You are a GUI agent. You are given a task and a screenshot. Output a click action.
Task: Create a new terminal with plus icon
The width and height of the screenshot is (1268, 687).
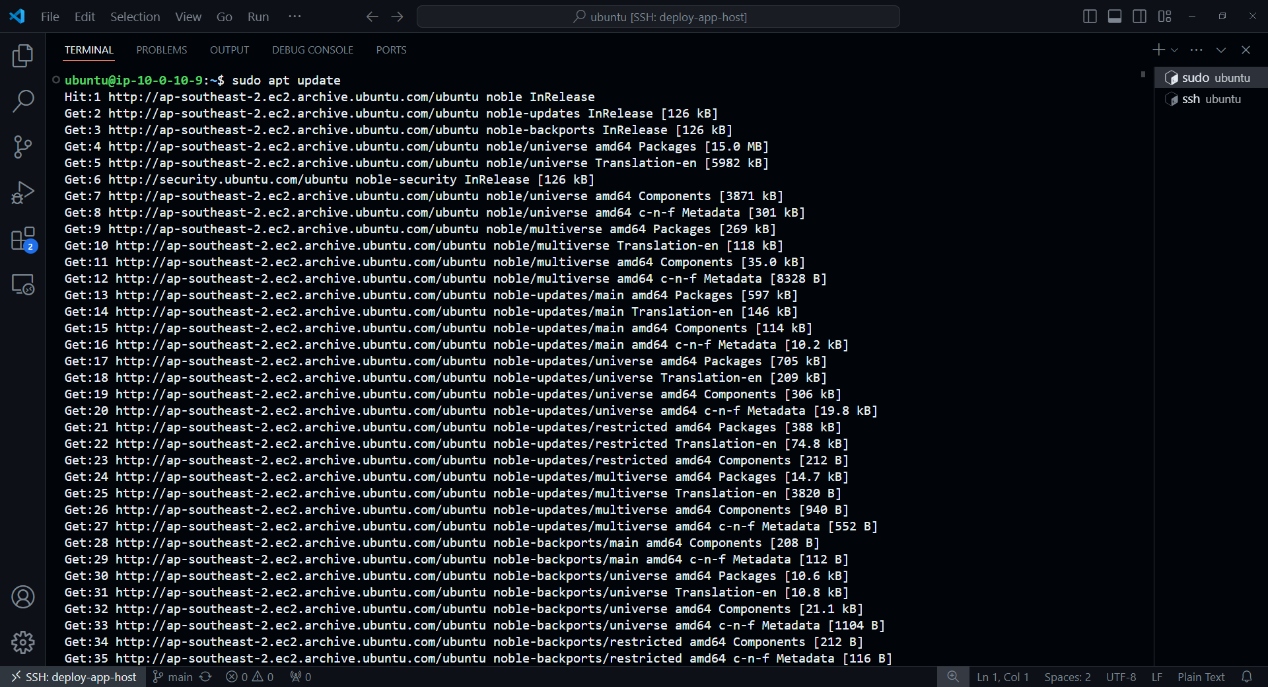click(x=1158, y=50)
